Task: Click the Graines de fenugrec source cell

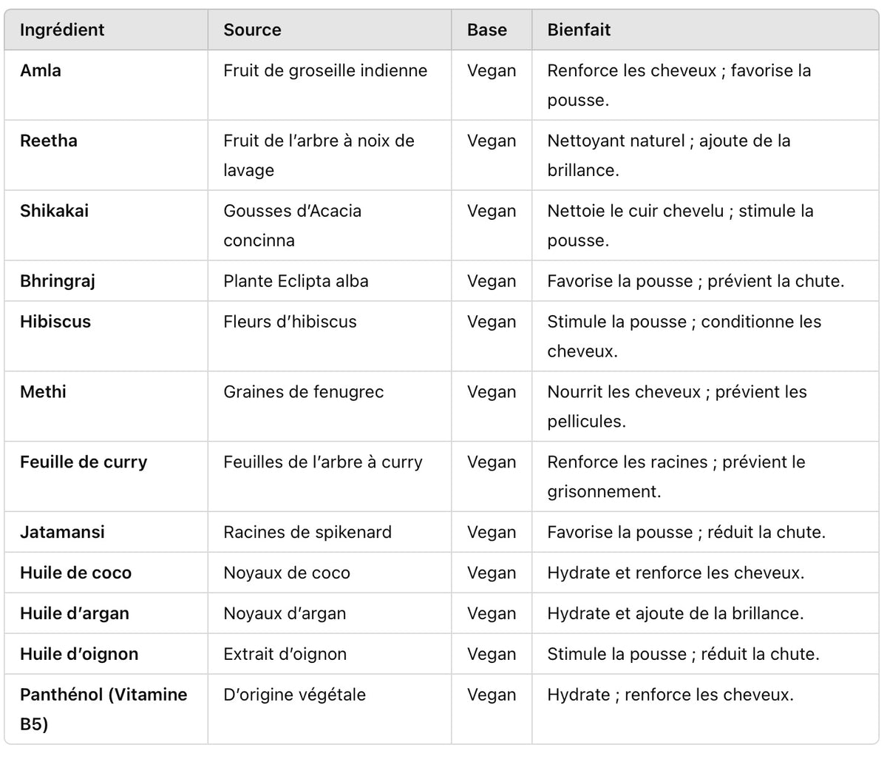Action: [304, 393]
